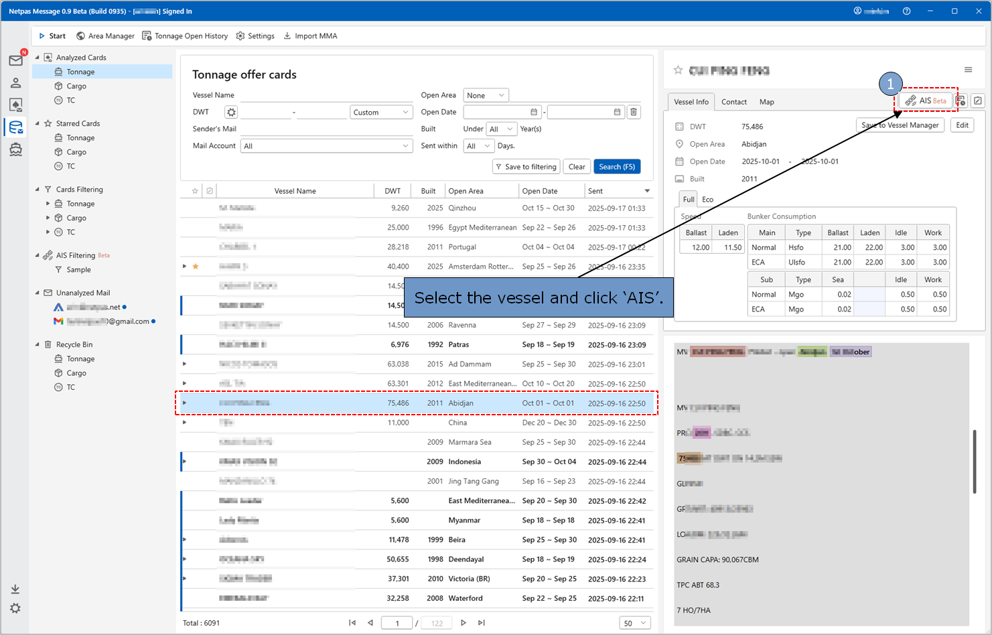Open the mail inbox sidebar icon

click(15, 61)
